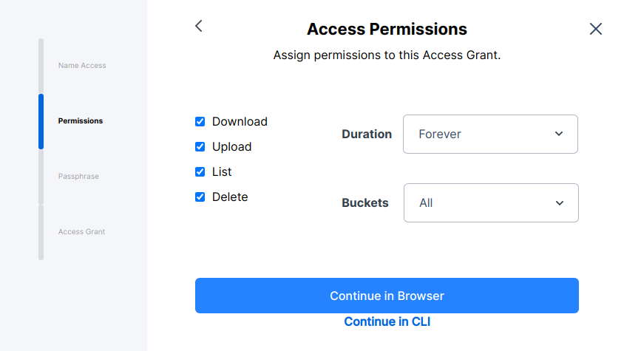This screenshot has width=624, height=351.
Task: Select the Continue in CLI link
Action: pyautogui.click(x=387, y=321)
